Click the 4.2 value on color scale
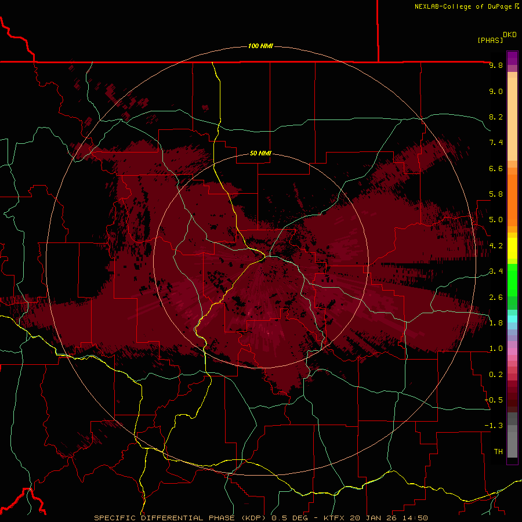 tap(496, 246)
